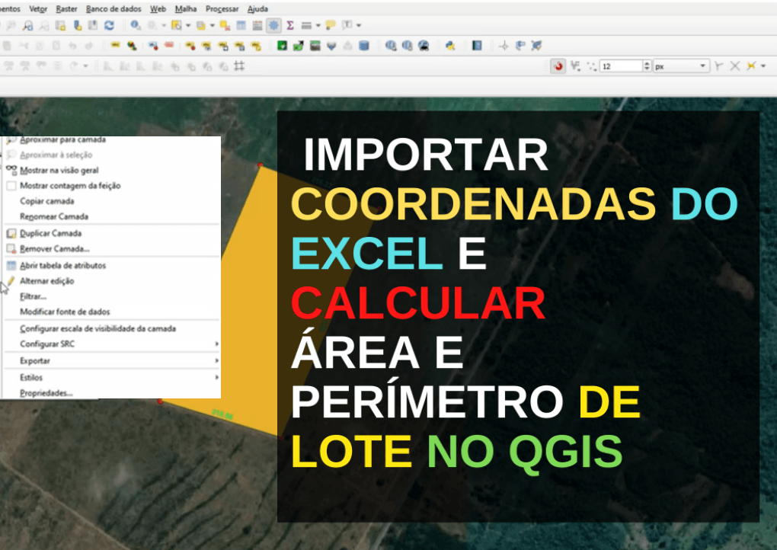The image size is (777, 550).
Task: Expand the Select Features tool dropdown arrow
Action: (188, 25)
